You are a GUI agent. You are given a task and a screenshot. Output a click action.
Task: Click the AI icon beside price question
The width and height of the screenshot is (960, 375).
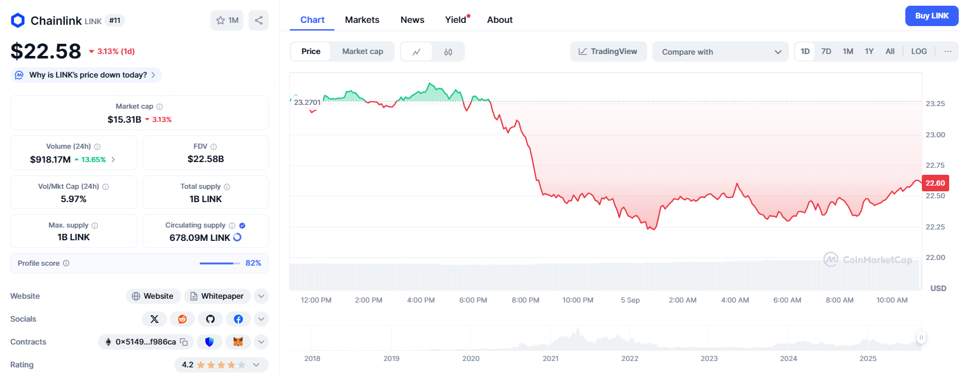pos(19,75)
